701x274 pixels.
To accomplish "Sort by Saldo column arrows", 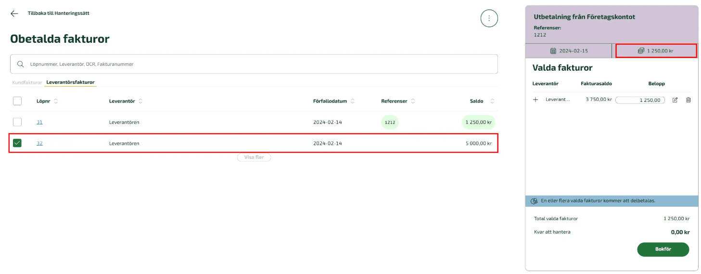I will tap(492, 101).
